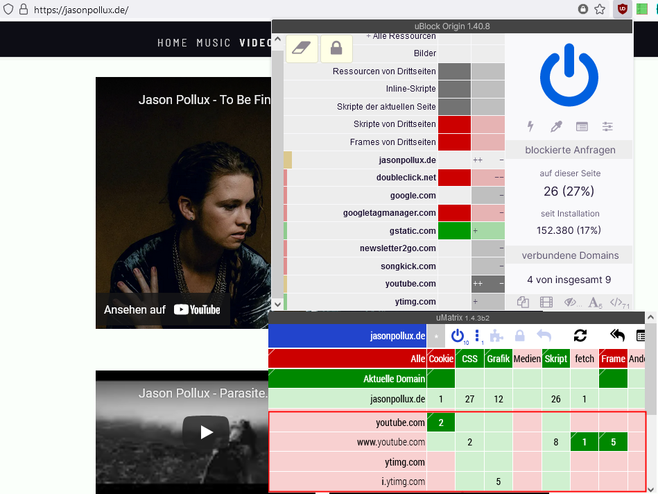The height and width of the screenshot is (494, 658).
Task: Click the newsletter2go.com row in uBlock
Action: pos(395,248)
